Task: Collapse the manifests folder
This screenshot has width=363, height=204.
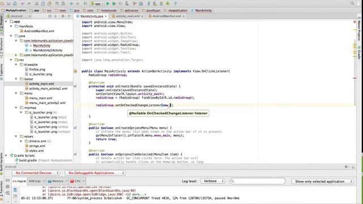Action: pos(11,27)
